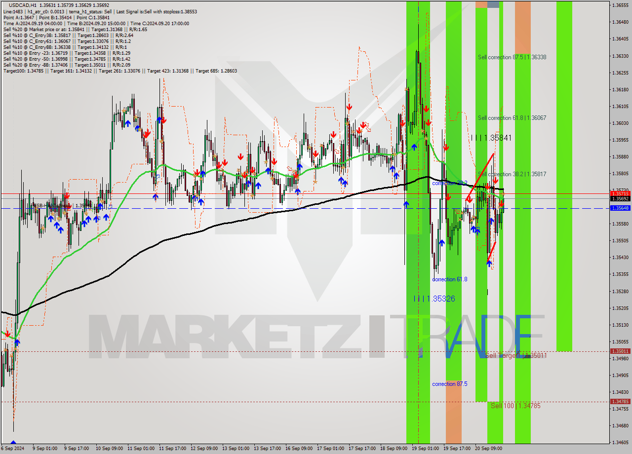Click the '16 Sep 09:00' time label
Screen dimensions: 632x454
pyautogui.click(x=299, y=449)
